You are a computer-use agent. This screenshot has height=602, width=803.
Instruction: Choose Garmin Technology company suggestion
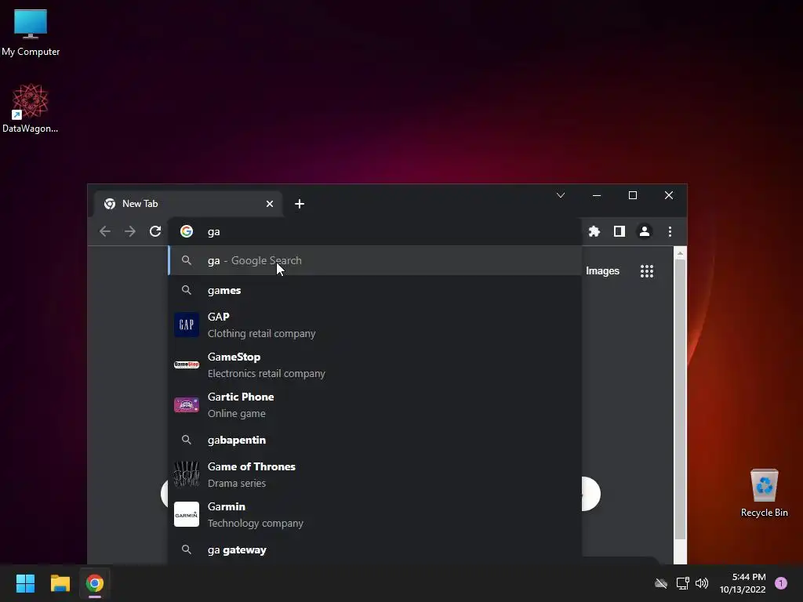tap(375, 514)
